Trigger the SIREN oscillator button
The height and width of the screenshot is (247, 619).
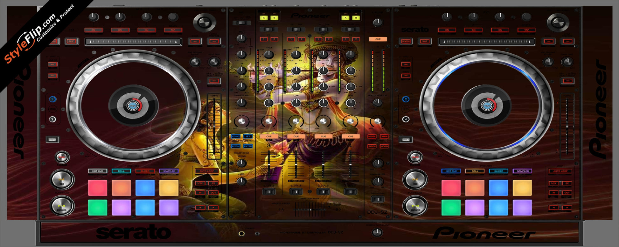tap(372, 146)
